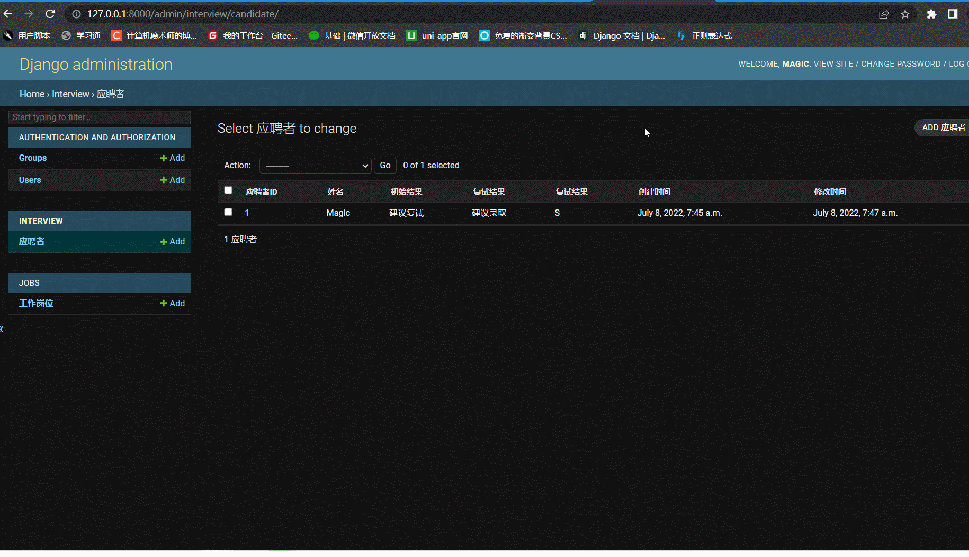The image size is (969, 557).
Task: Click Home in the breadcrumb
Action: pos(32,94)
